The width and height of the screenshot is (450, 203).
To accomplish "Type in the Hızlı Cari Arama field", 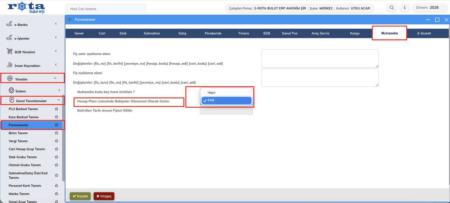I will click(106, 9).
